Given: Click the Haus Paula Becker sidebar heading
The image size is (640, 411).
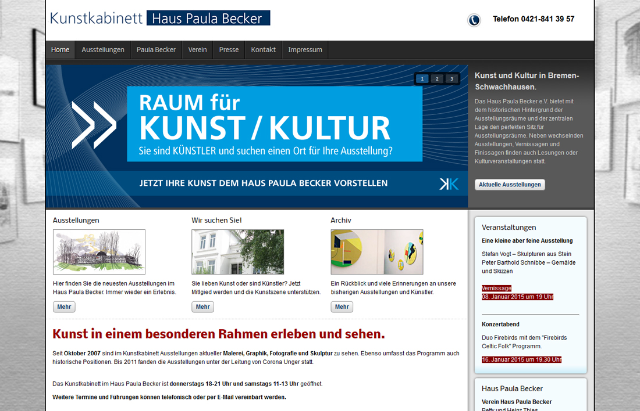Looking at the screenshot, I should pos(512,388).
